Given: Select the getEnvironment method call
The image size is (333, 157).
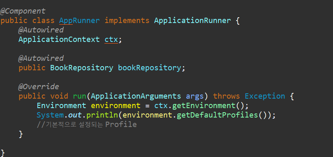Looking at the screenshot, I should coord(203,105).
